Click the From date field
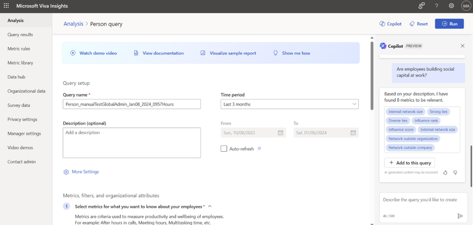The height and width of the screenshot is (225, 473). 253,133
